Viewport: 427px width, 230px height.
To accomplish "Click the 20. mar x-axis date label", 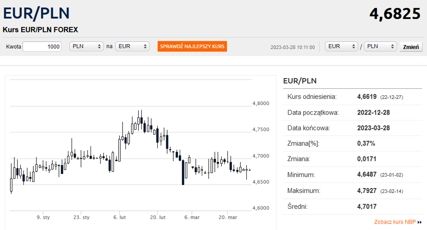I will [x=227, y=217].
